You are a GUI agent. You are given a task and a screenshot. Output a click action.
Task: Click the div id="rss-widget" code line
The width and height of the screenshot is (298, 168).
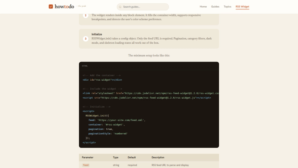[x=102, y=80]
